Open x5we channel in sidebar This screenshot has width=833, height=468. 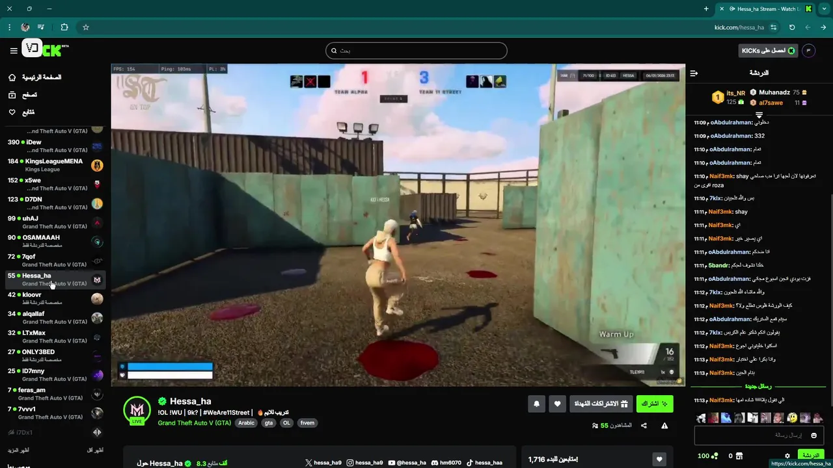(55, 184)
